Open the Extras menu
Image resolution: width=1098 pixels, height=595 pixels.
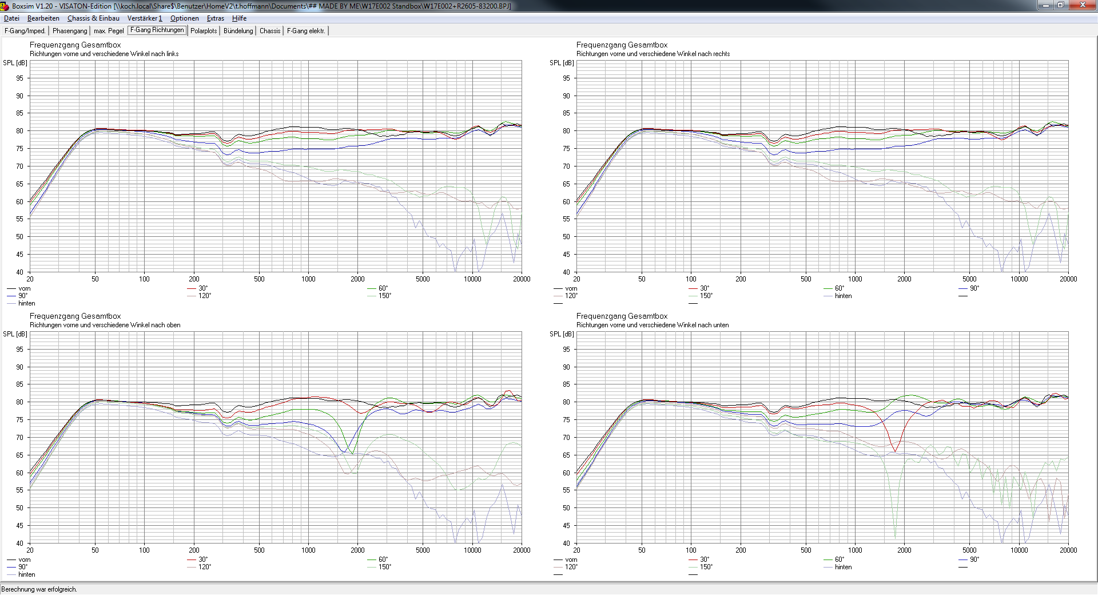[216, 18]
